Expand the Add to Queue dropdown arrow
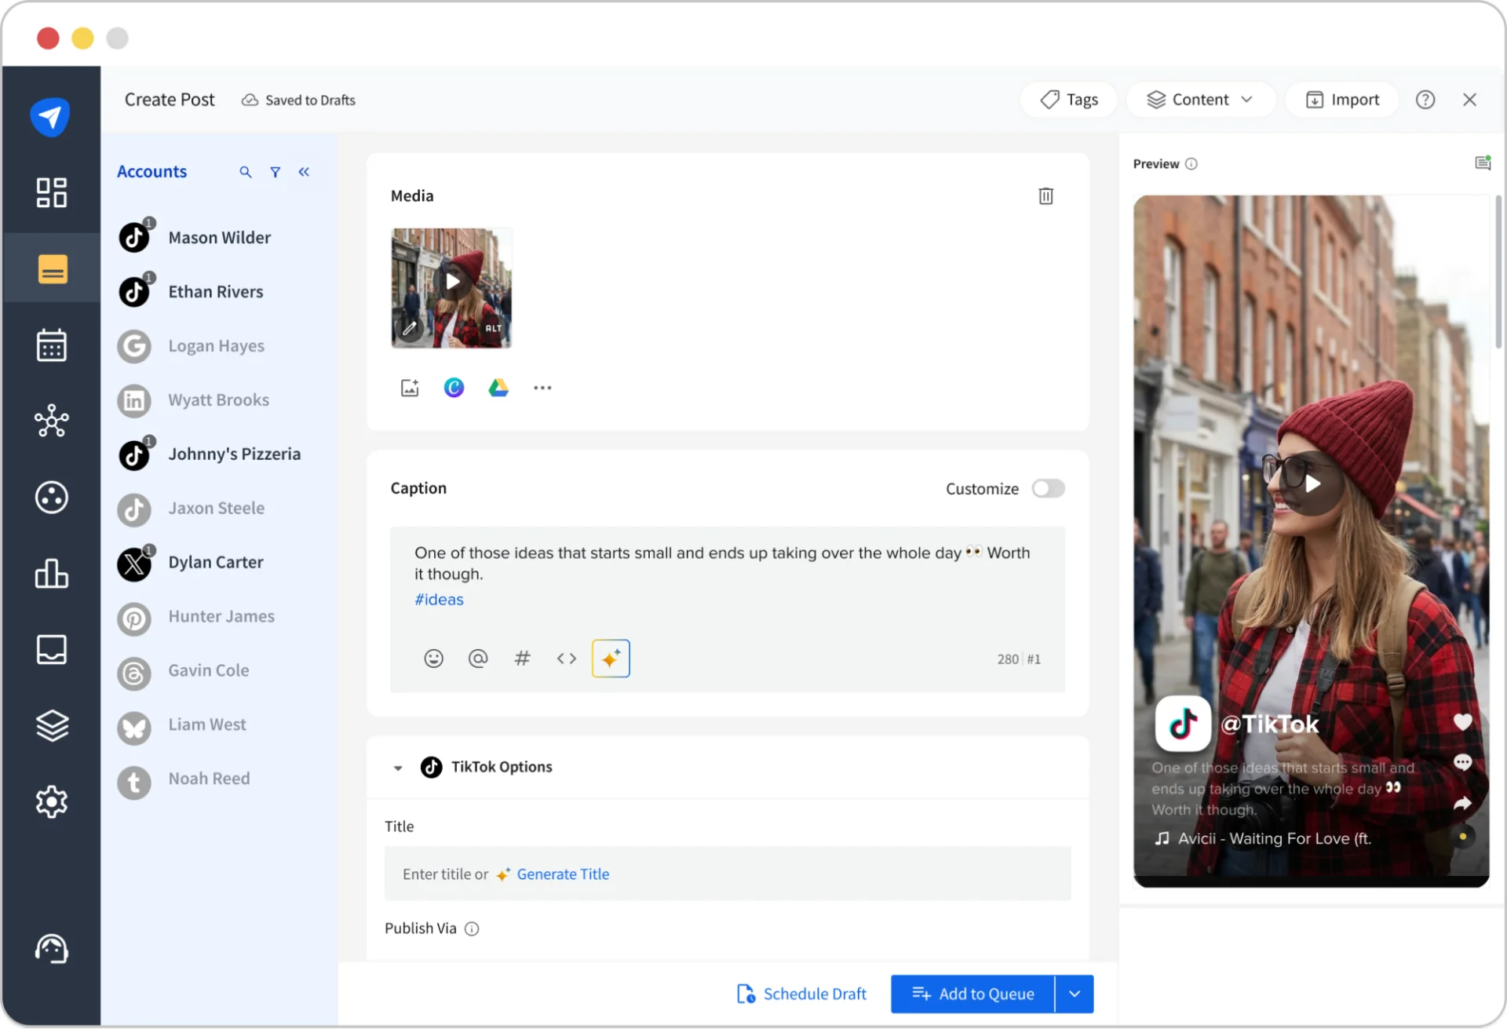Screen dimensions: 1507x1029 pos(1073,994)
